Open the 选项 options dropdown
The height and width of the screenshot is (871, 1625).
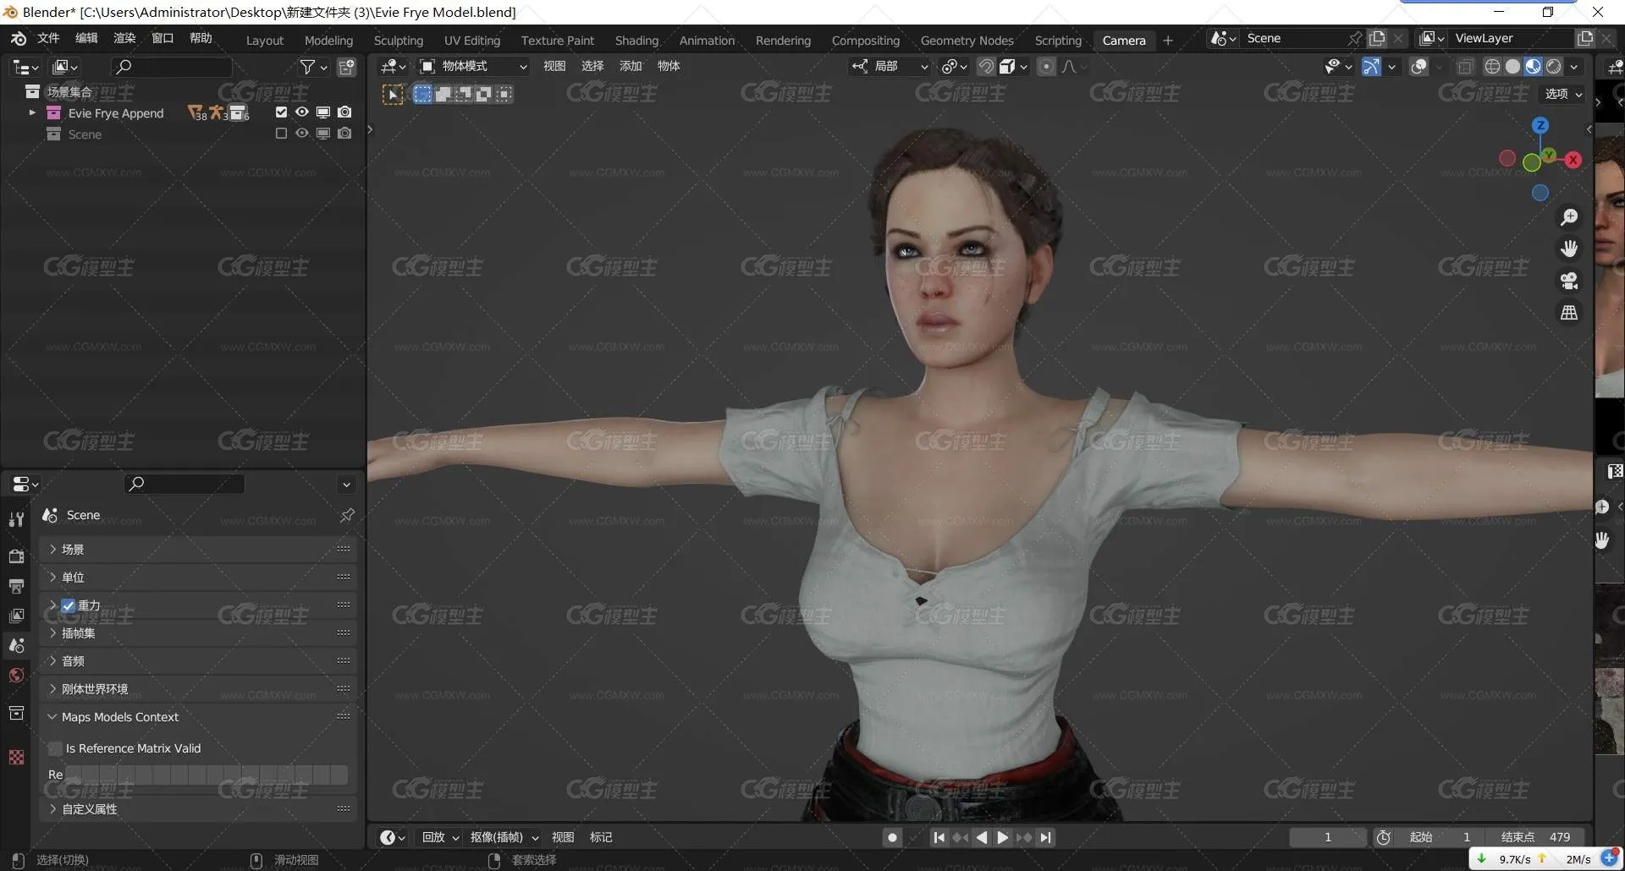[x=1563, y=94]
